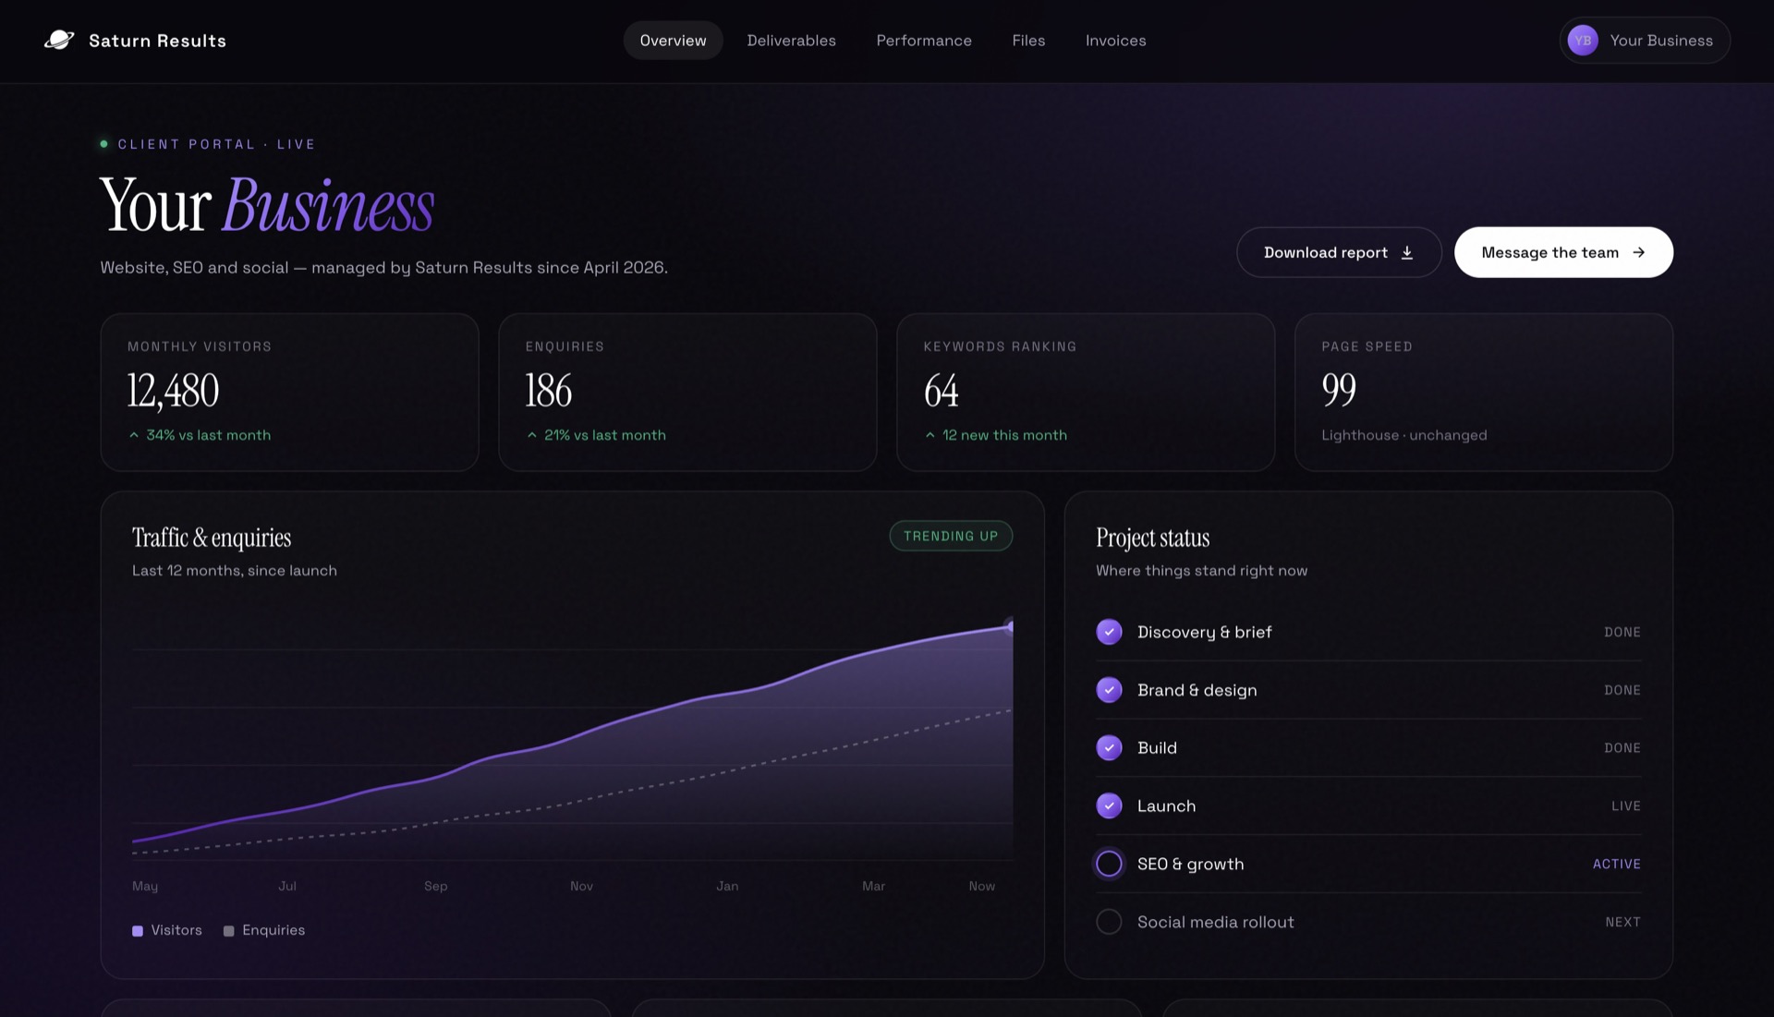Click the Social media rollout empty circle
The width and height of the screenshot is (1774, 1017).
click(1109, 922)
